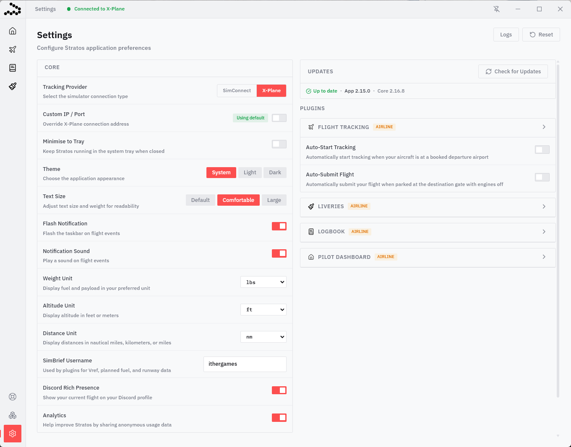This screenshot has height=447, width=571.
Task: Click the SimBrief Username input field
Action: tap(245, 364)
